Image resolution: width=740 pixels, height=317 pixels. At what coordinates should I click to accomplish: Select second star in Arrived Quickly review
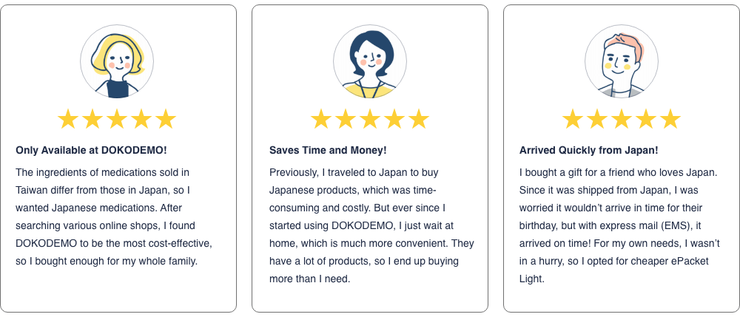coord(597,119)
